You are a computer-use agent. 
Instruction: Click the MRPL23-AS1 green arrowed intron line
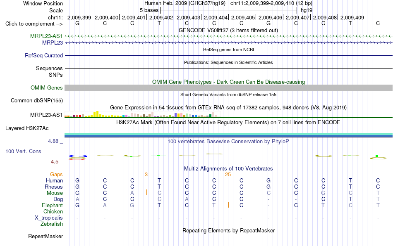pos(229,36)
